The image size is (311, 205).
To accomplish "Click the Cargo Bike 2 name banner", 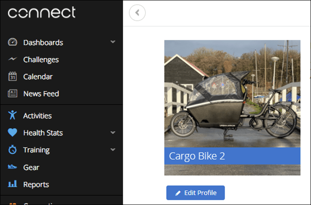I will pyautogui.click(x=232, y=156).
